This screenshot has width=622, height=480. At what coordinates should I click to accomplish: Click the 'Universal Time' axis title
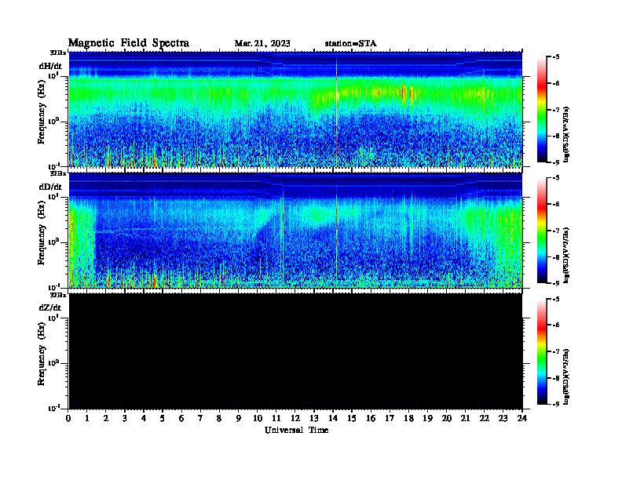click(296, 430)
